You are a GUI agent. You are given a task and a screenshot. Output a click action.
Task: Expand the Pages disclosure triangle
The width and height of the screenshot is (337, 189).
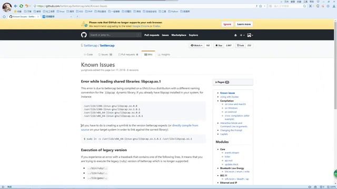pos(216,82)
